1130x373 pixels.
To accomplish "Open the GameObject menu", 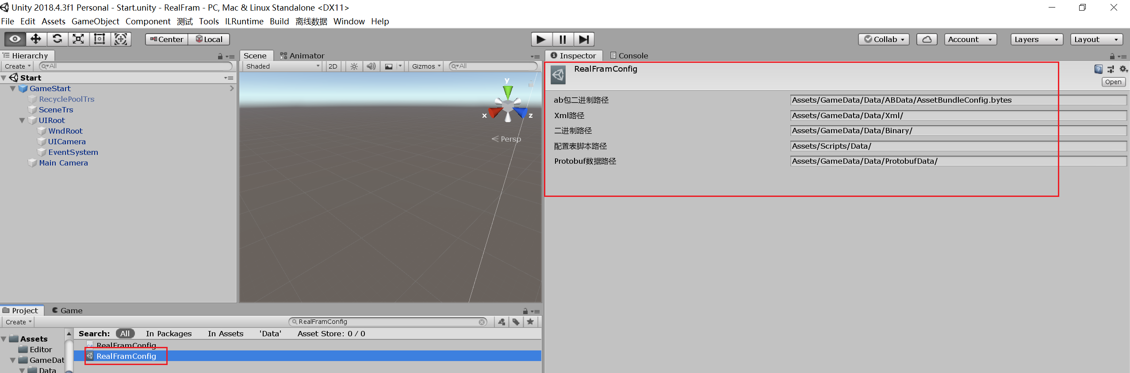I will click(95, 21).
